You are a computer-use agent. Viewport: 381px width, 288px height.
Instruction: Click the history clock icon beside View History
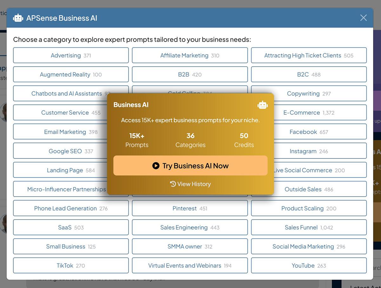173,184
